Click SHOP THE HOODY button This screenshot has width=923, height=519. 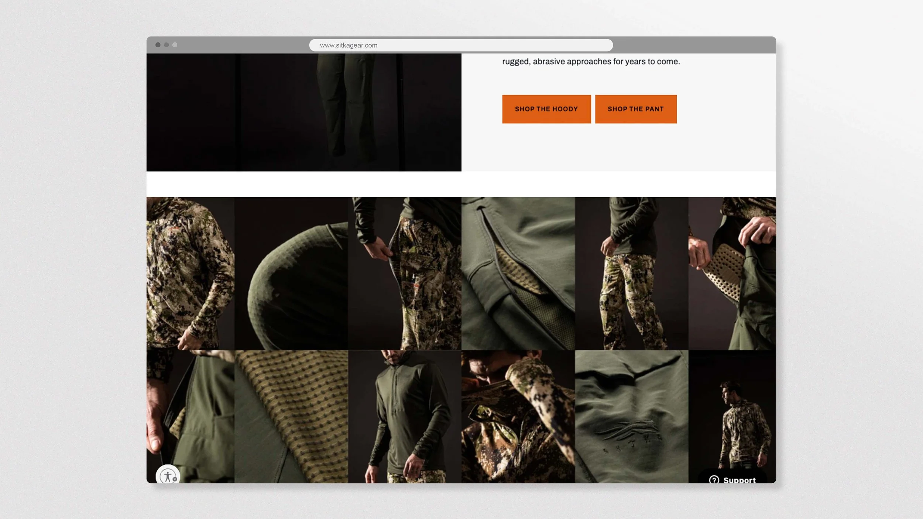click(x=546, y=109)
